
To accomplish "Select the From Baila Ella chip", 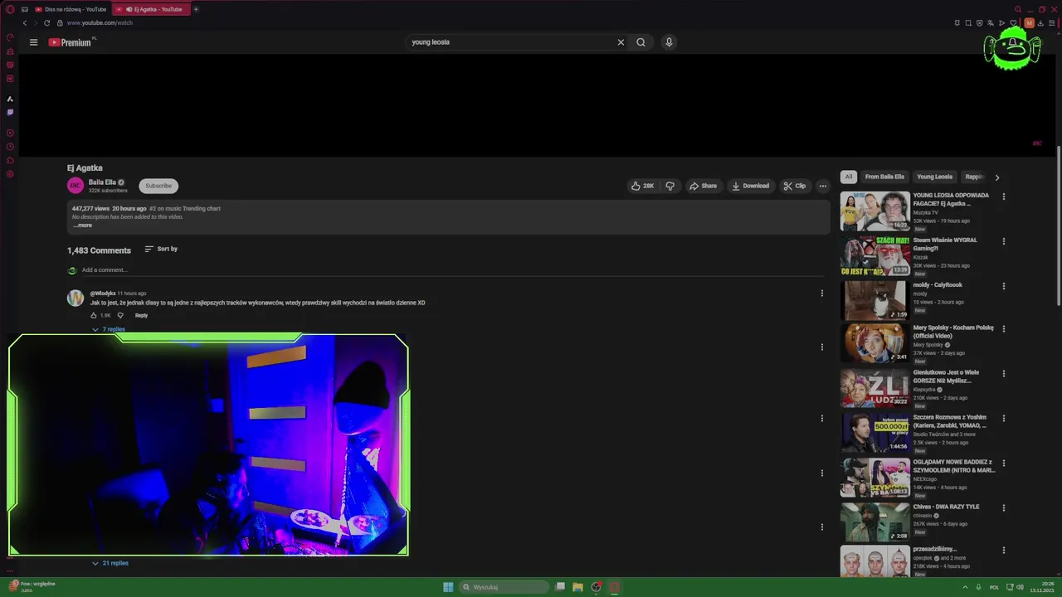I will point(884,177).
